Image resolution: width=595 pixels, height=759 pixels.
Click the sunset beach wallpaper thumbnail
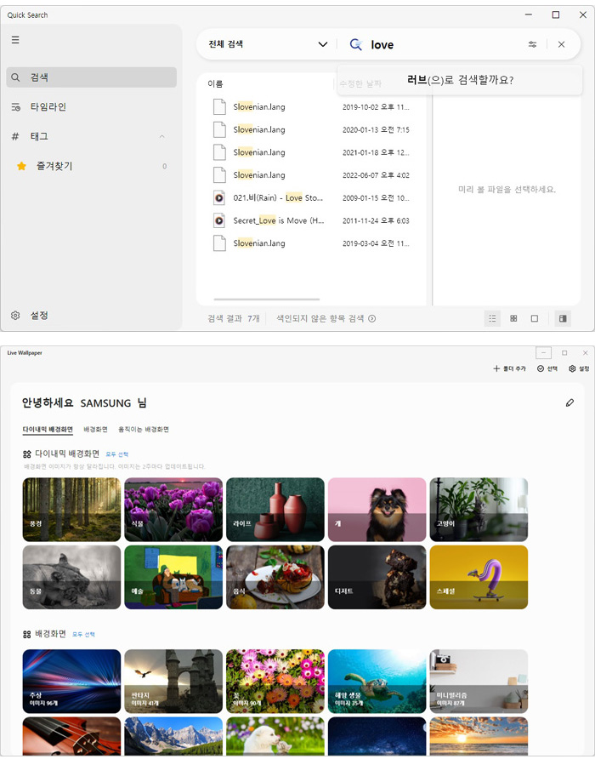point(479,736)
